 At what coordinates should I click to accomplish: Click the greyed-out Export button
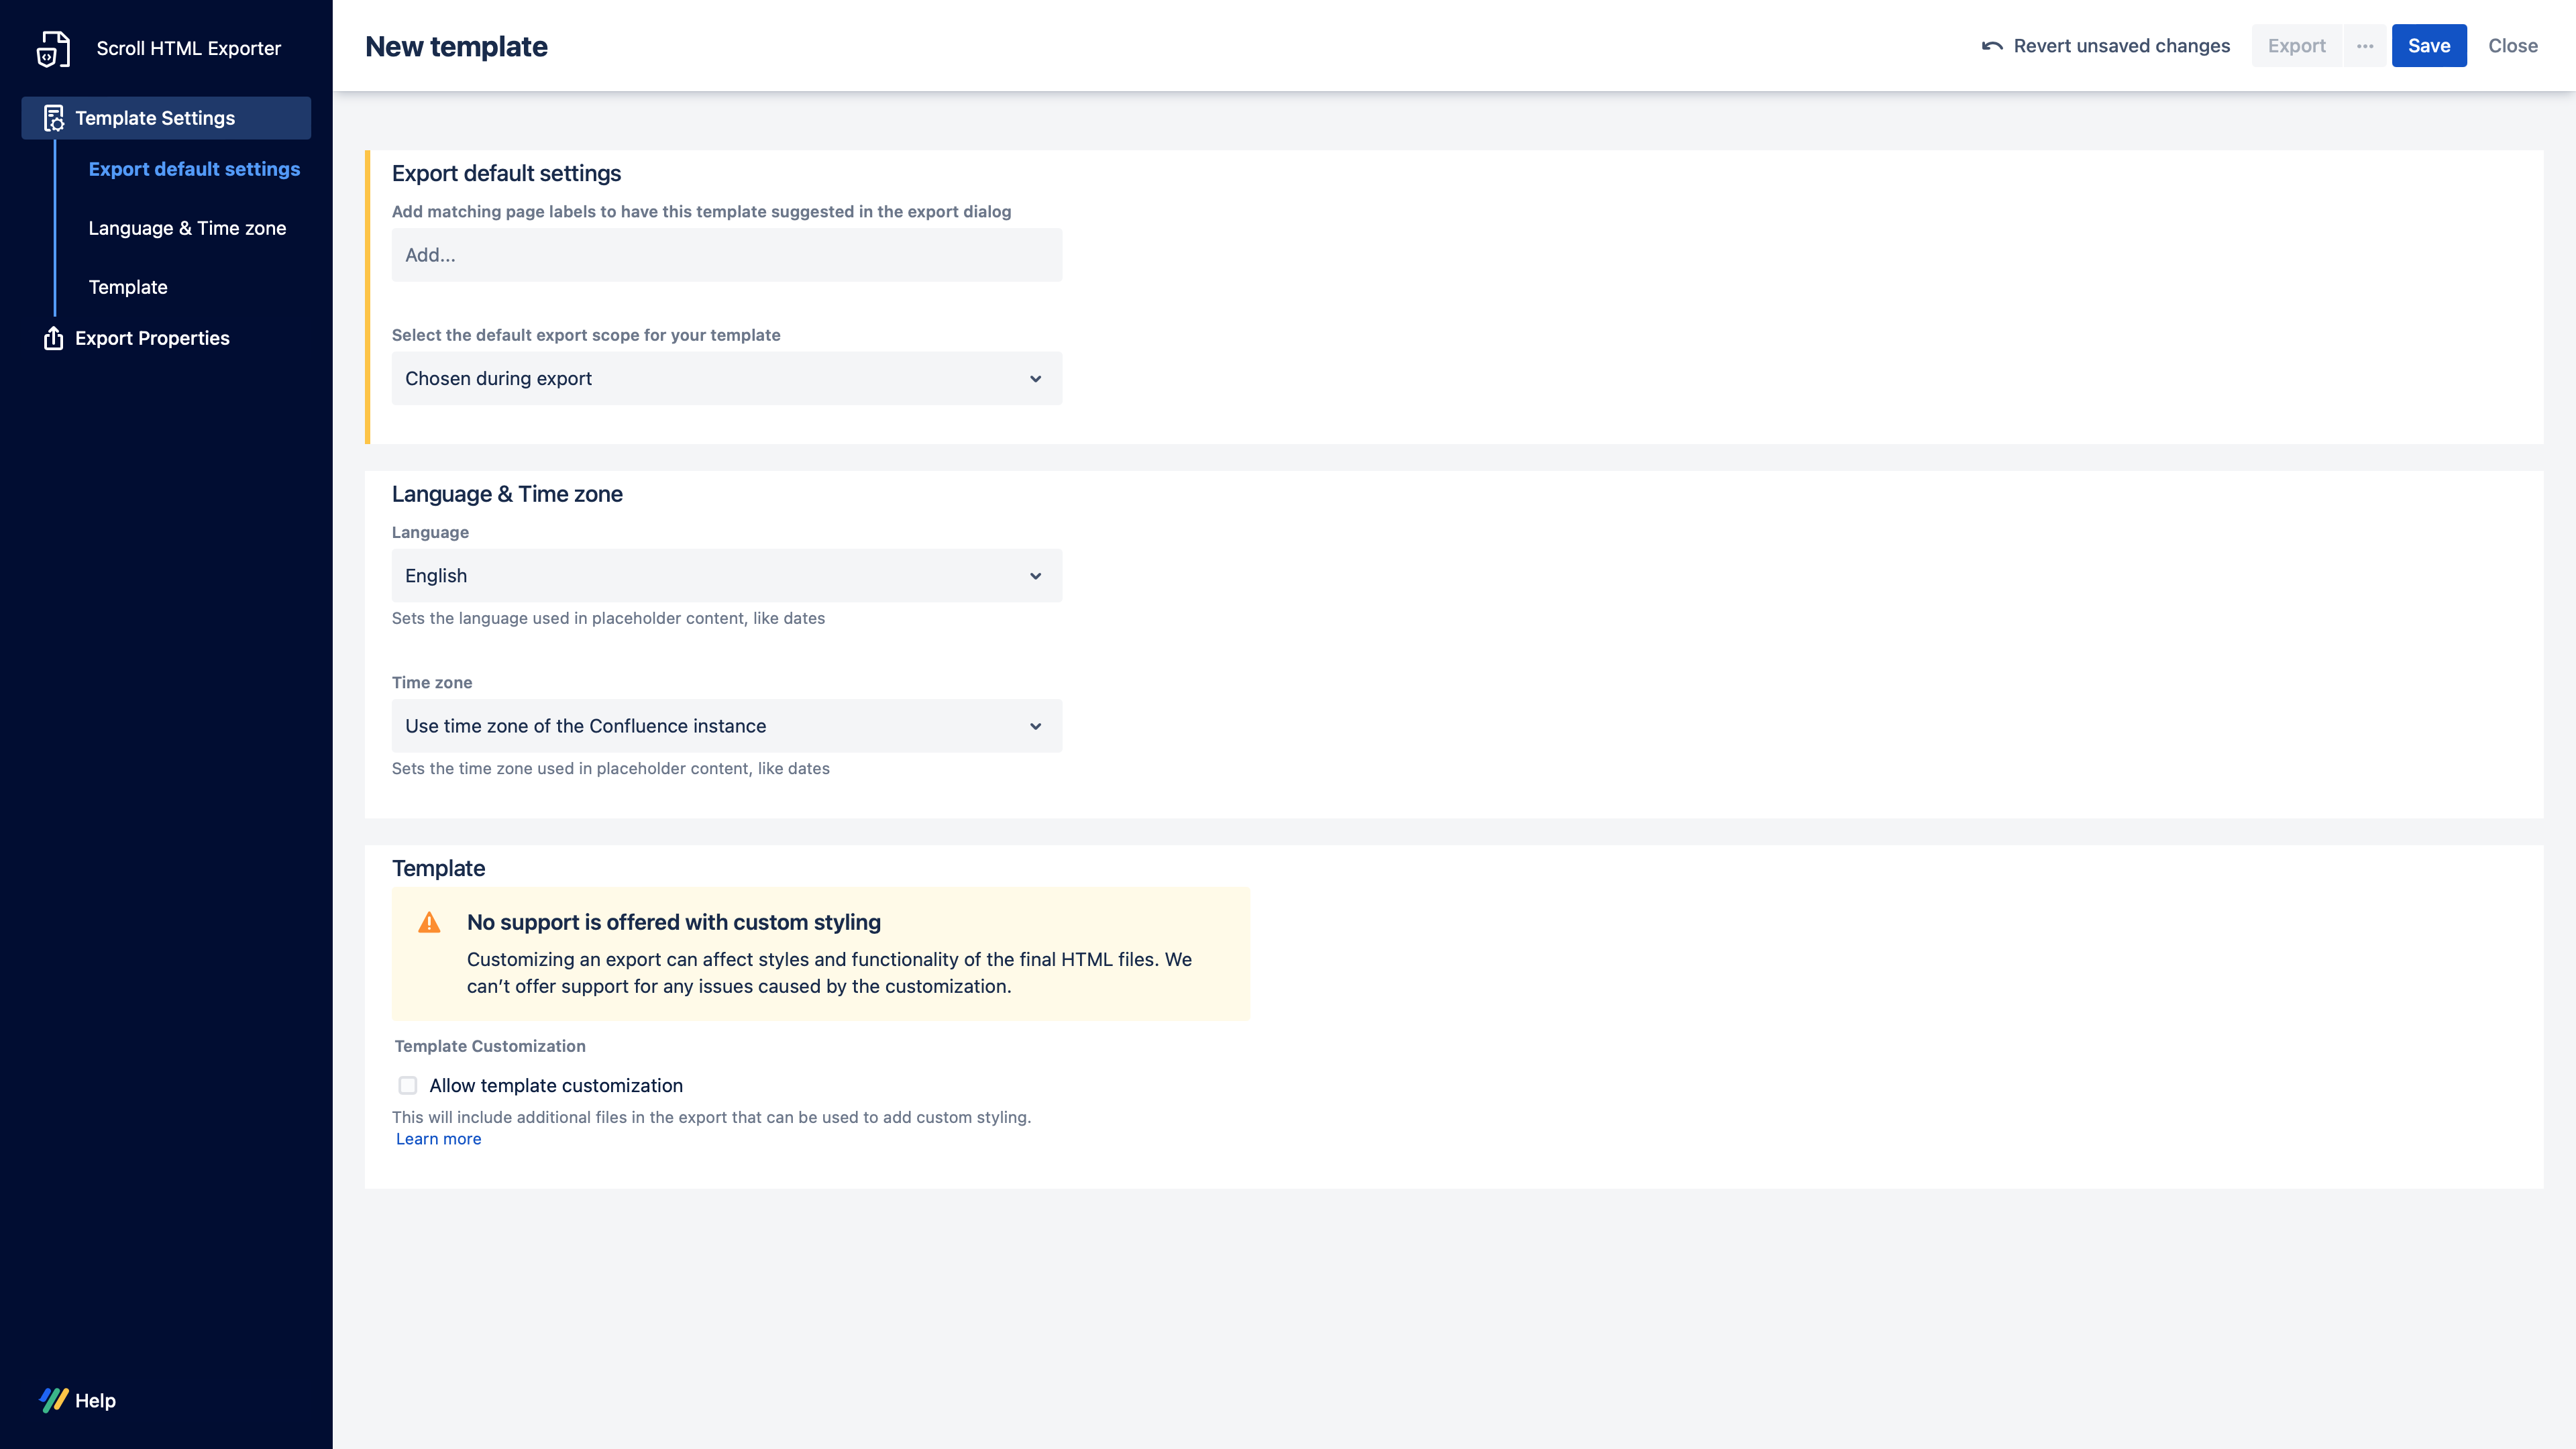tap(2296, 46)
